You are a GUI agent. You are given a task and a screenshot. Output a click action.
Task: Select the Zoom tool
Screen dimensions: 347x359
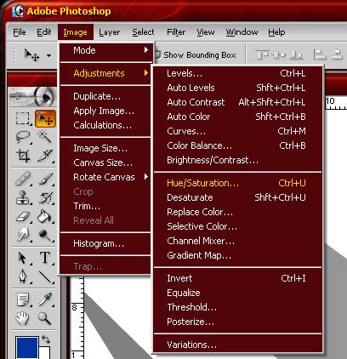coord(45,318)
